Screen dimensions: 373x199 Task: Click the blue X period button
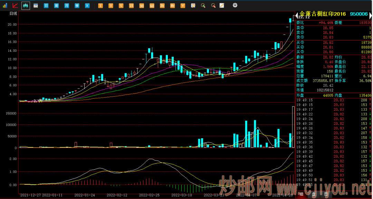click(87, 6)
